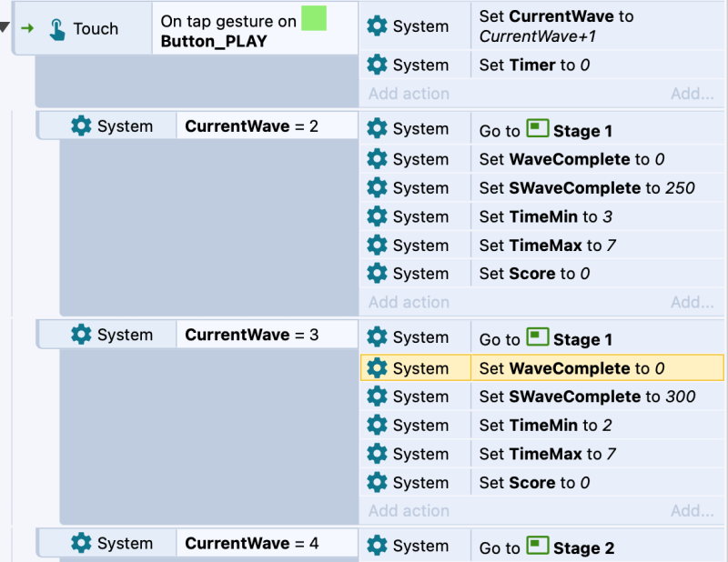Click the gear icon for Go to Stage 1 in wave 3
The image size is (728, 562).
[377, 336]
